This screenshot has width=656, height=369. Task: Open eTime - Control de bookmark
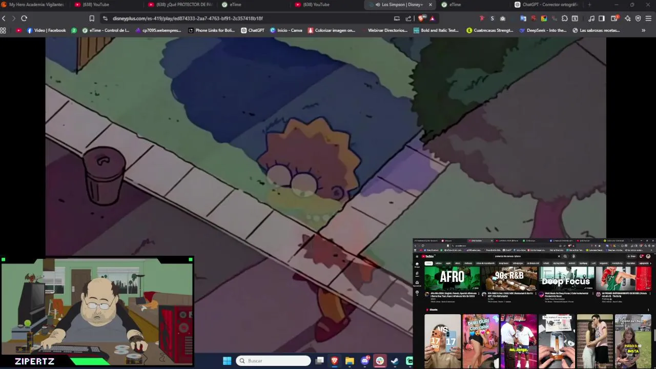point(106,31)
